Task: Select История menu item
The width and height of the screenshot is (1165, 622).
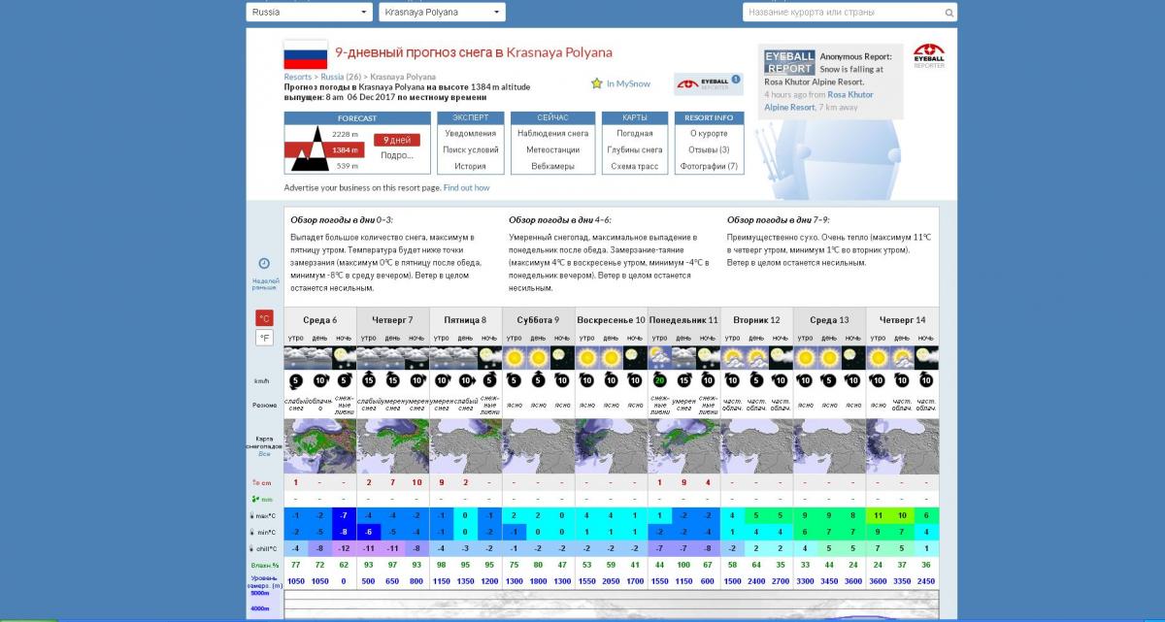Action: (x=470, y=166)
